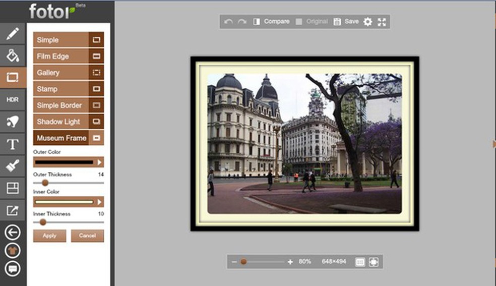
Task: Open settings gear in top toolbar
Action: coord(368,22)
